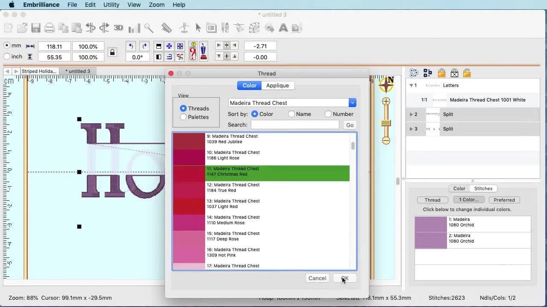Click the rotate right arrow icon

144,46
